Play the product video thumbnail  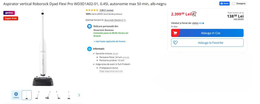tap(16, 95)
